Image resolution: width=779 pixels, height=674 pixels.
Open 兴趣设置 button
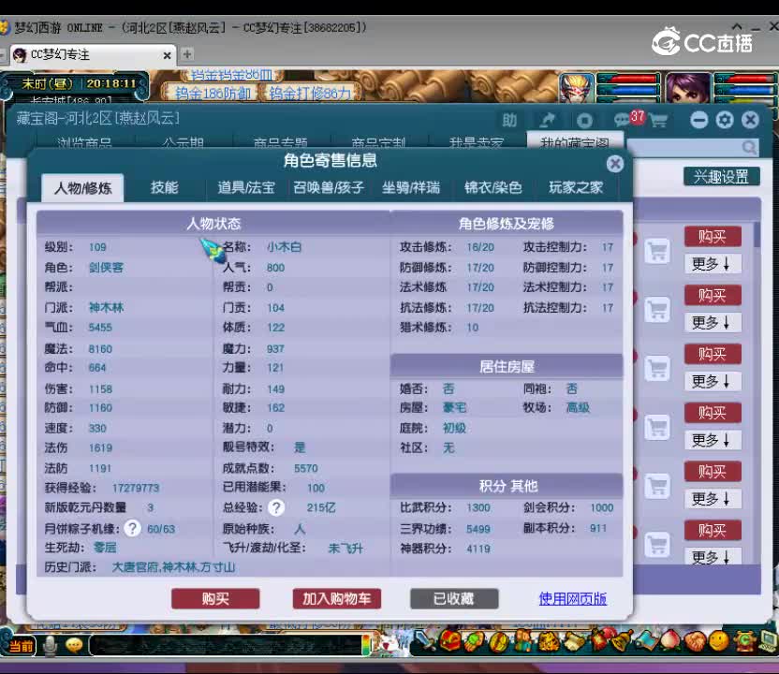click(x=721, y=176)
